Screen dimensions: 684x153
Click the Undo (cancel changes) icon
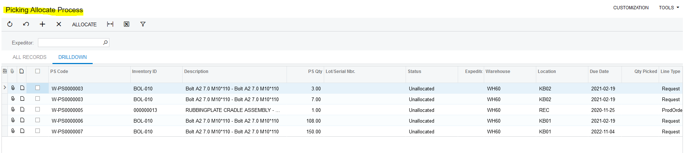click(x=26, y=24)
